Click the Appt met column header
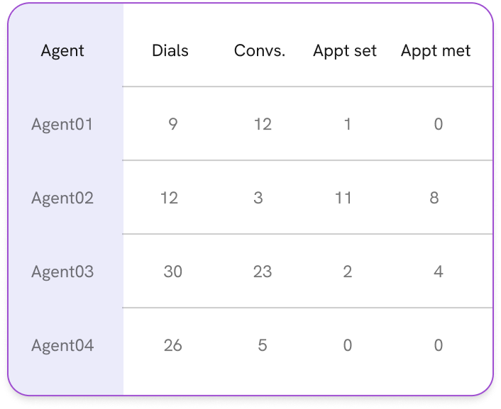The width and height of the screenshot is (501, 409). 436,51
